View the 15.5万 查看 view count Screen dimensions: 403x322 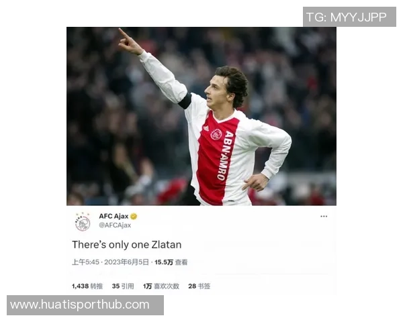(x=171, y=262)
